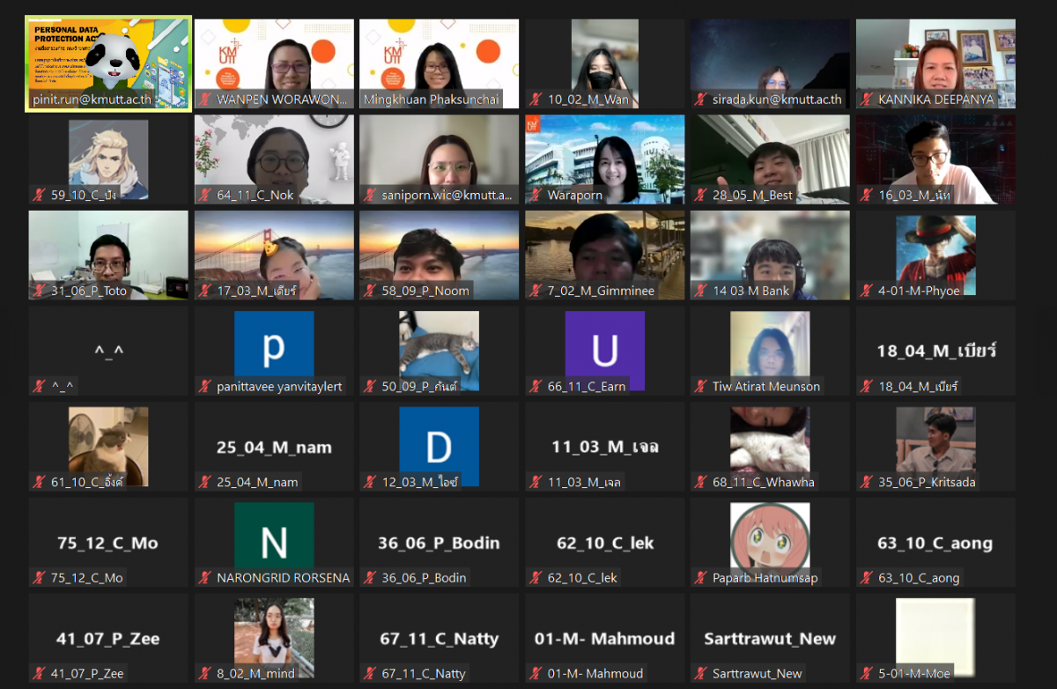Select the 17_03_M video with Golden Gate background
1057x689 pixels.
pyautogui.click(x=274, y=256)
